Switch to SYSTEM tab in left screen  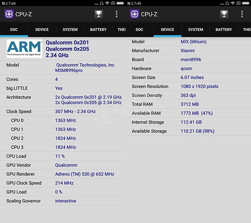pos(70,30)
